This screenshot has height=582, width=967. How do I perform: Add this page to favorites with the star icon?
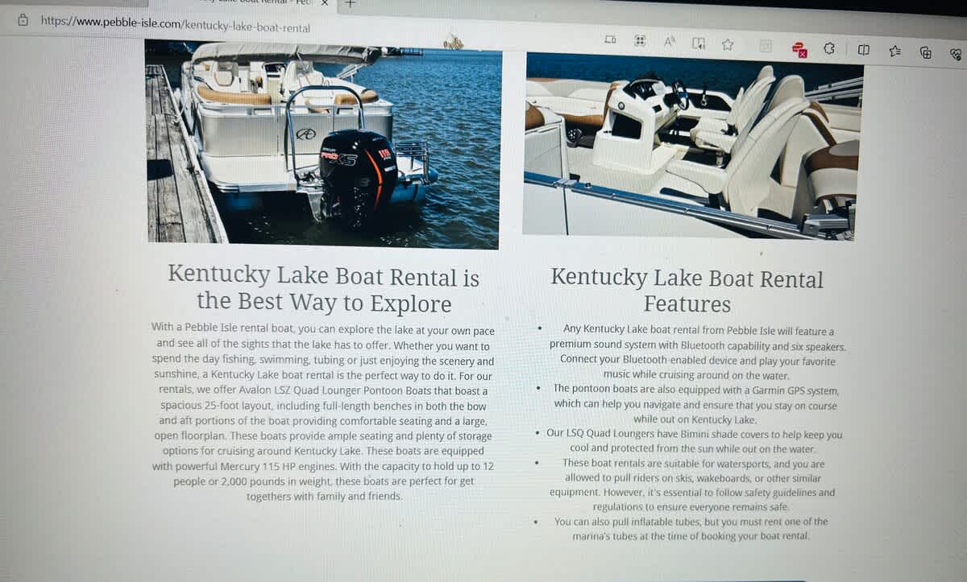[728, 44]
